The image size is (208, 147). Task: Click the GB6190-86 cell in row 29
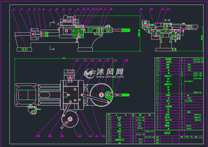tap(150, 137)
